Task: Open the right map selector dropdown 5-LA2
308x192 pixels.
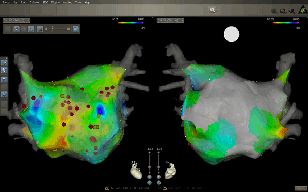Action: pyautogui.click(x=170, y=21)
